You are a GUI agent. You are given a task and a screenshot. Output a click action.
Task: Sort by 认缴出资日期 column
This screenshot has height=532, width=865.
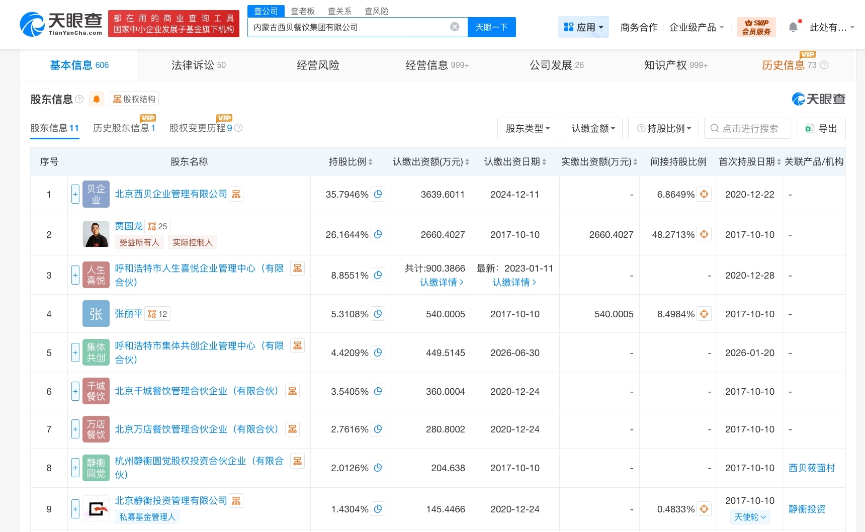514,162
